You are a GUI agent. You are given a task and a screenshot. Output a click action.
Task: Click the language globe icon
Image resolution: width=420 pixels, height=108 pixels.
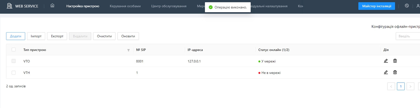pos(407,6)
